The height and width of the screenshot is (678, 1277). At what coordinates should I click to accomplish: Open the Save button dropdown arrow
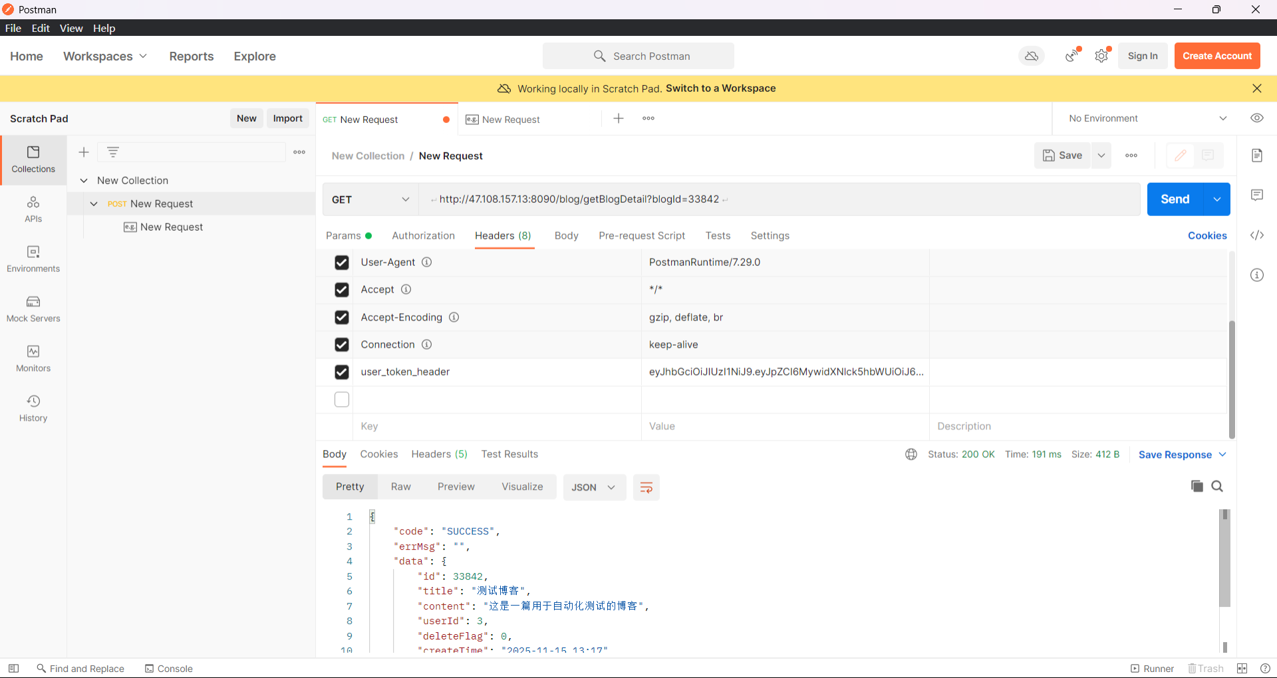[x=1101, y=156]
